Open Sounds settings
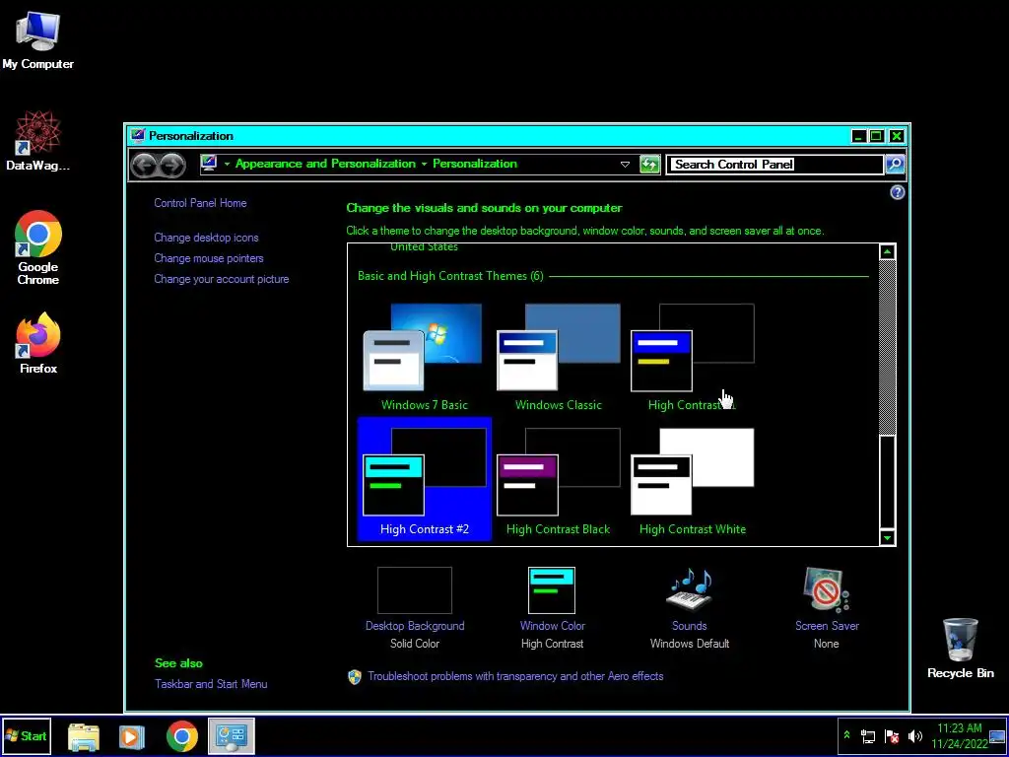This screenshot has width=1009, height=757. click(689, 607)
